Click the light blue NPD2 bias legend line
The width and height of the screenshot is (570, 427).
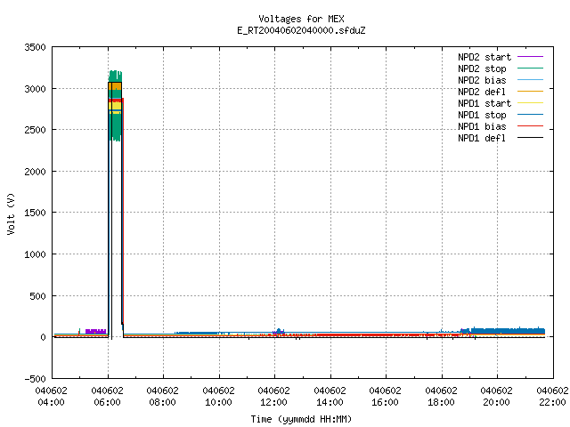(530, 79)
